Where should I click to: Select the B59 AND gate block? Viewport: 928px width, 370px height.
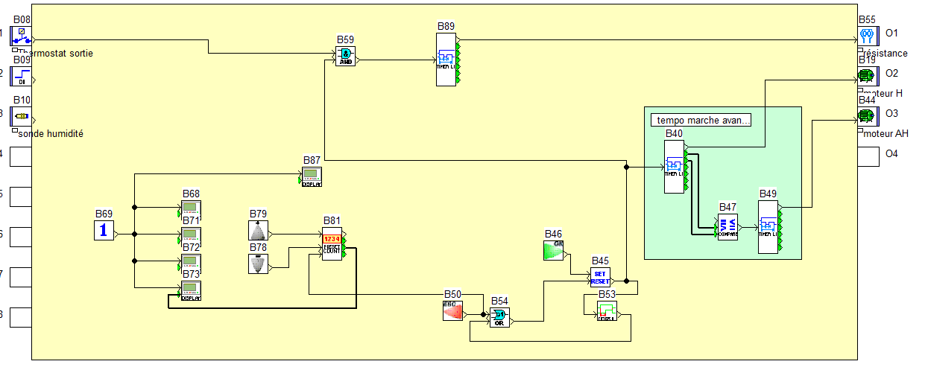coord(345,57)
